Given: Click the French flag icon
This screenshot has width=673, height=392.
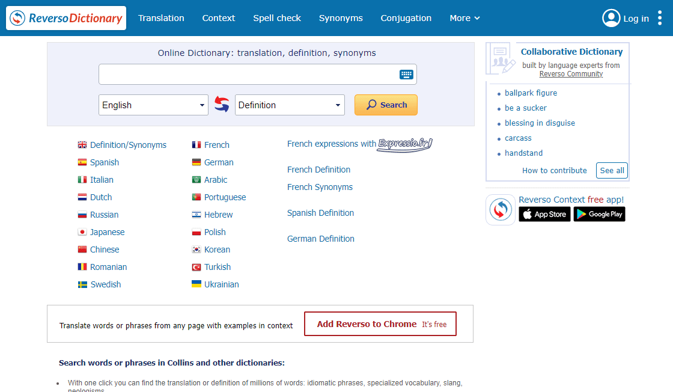Looking at the screenshot, I should tap(196, 145).
